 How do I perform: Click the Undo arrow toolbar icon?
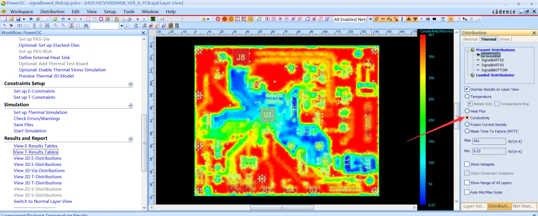(x=63, y=19)
